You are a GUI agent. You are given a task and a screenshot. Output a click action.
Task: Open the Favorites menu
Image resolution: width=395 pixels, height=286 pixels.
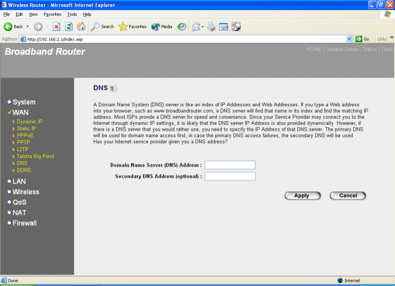tap(52, 14)
